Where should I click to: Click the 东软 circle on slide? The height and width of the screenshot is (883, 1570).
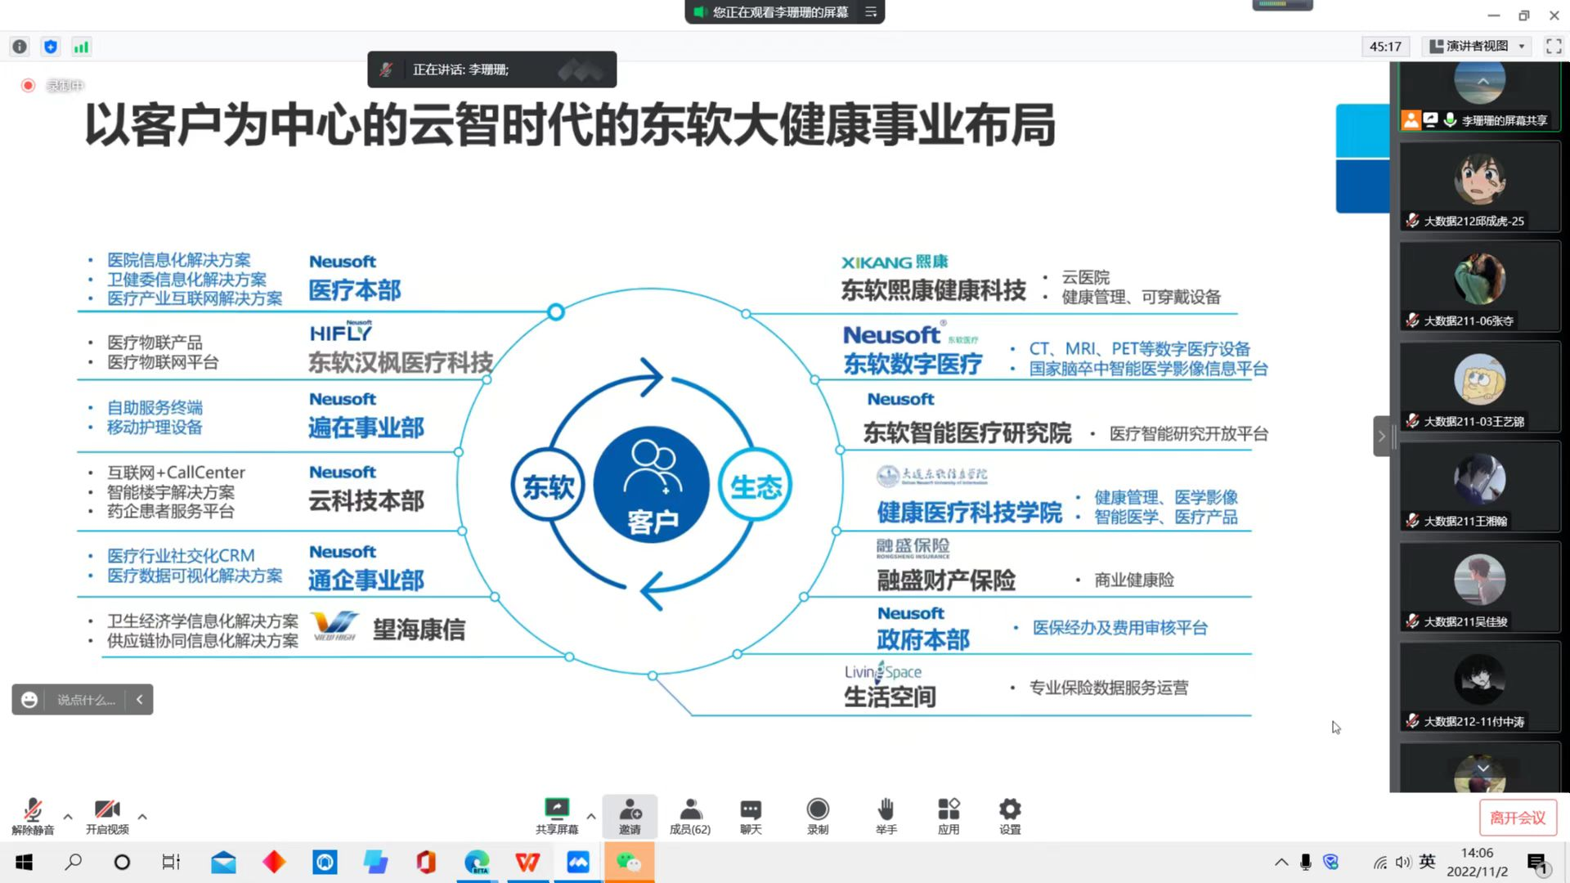[548, 486]
